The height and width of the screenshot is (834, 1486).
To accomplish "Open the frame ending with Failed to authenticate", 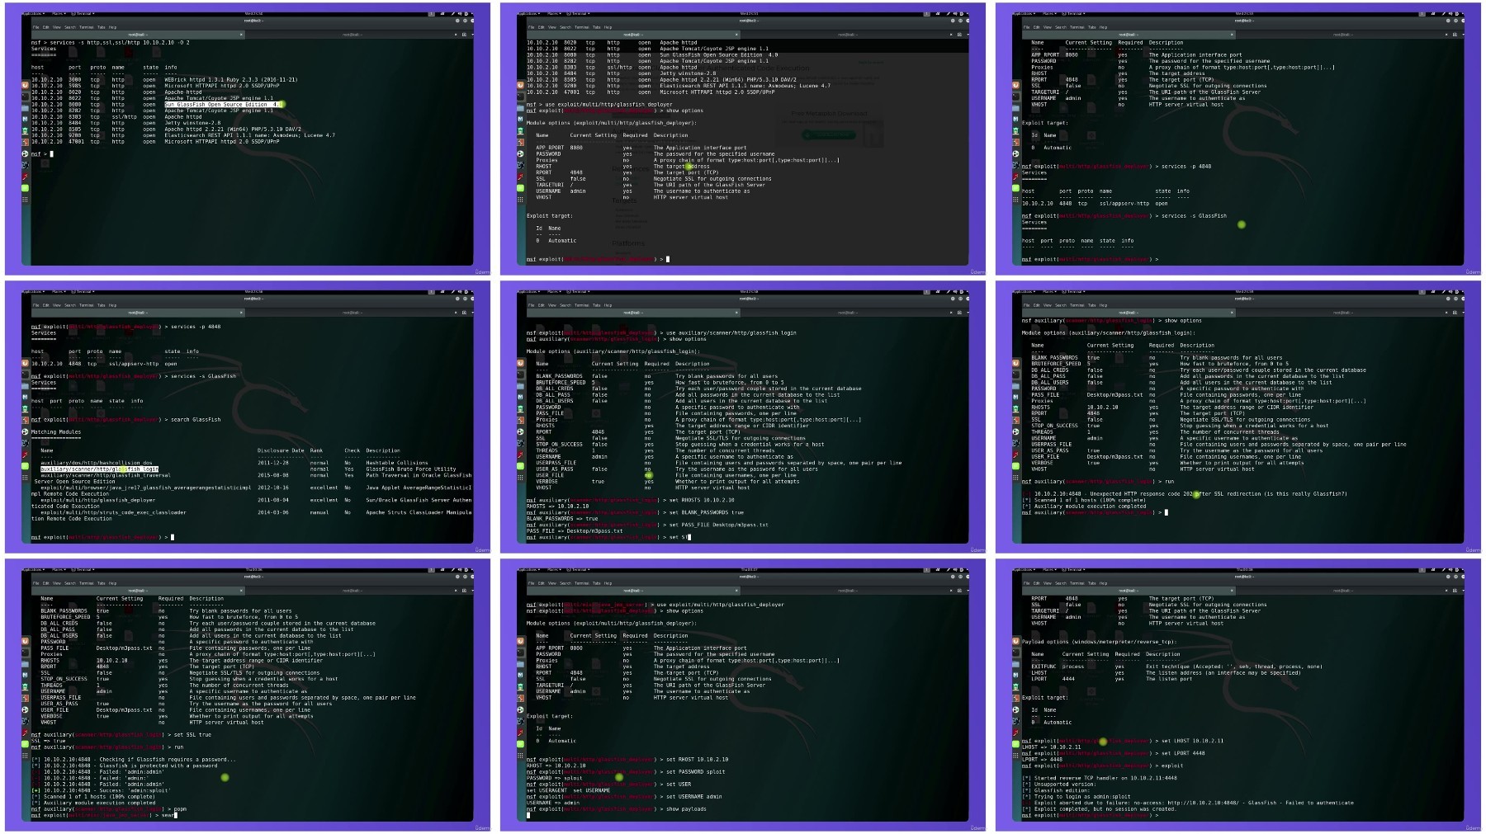I will [1238, 695].
